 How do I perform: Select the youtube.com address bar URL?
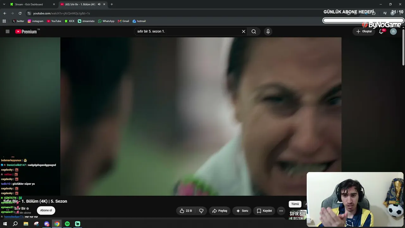(x=62, y=13)
